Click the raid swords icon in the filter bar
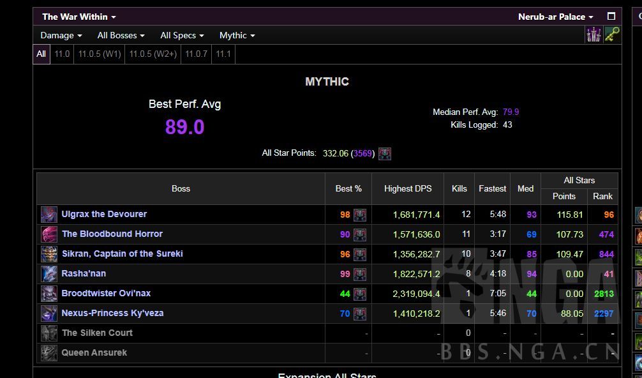The width and height of the screenshot is (642, 378). 593,35
